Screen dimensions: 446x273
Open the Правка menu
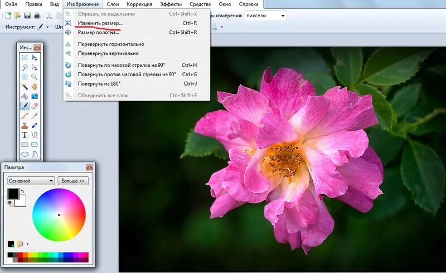point(33,4)
